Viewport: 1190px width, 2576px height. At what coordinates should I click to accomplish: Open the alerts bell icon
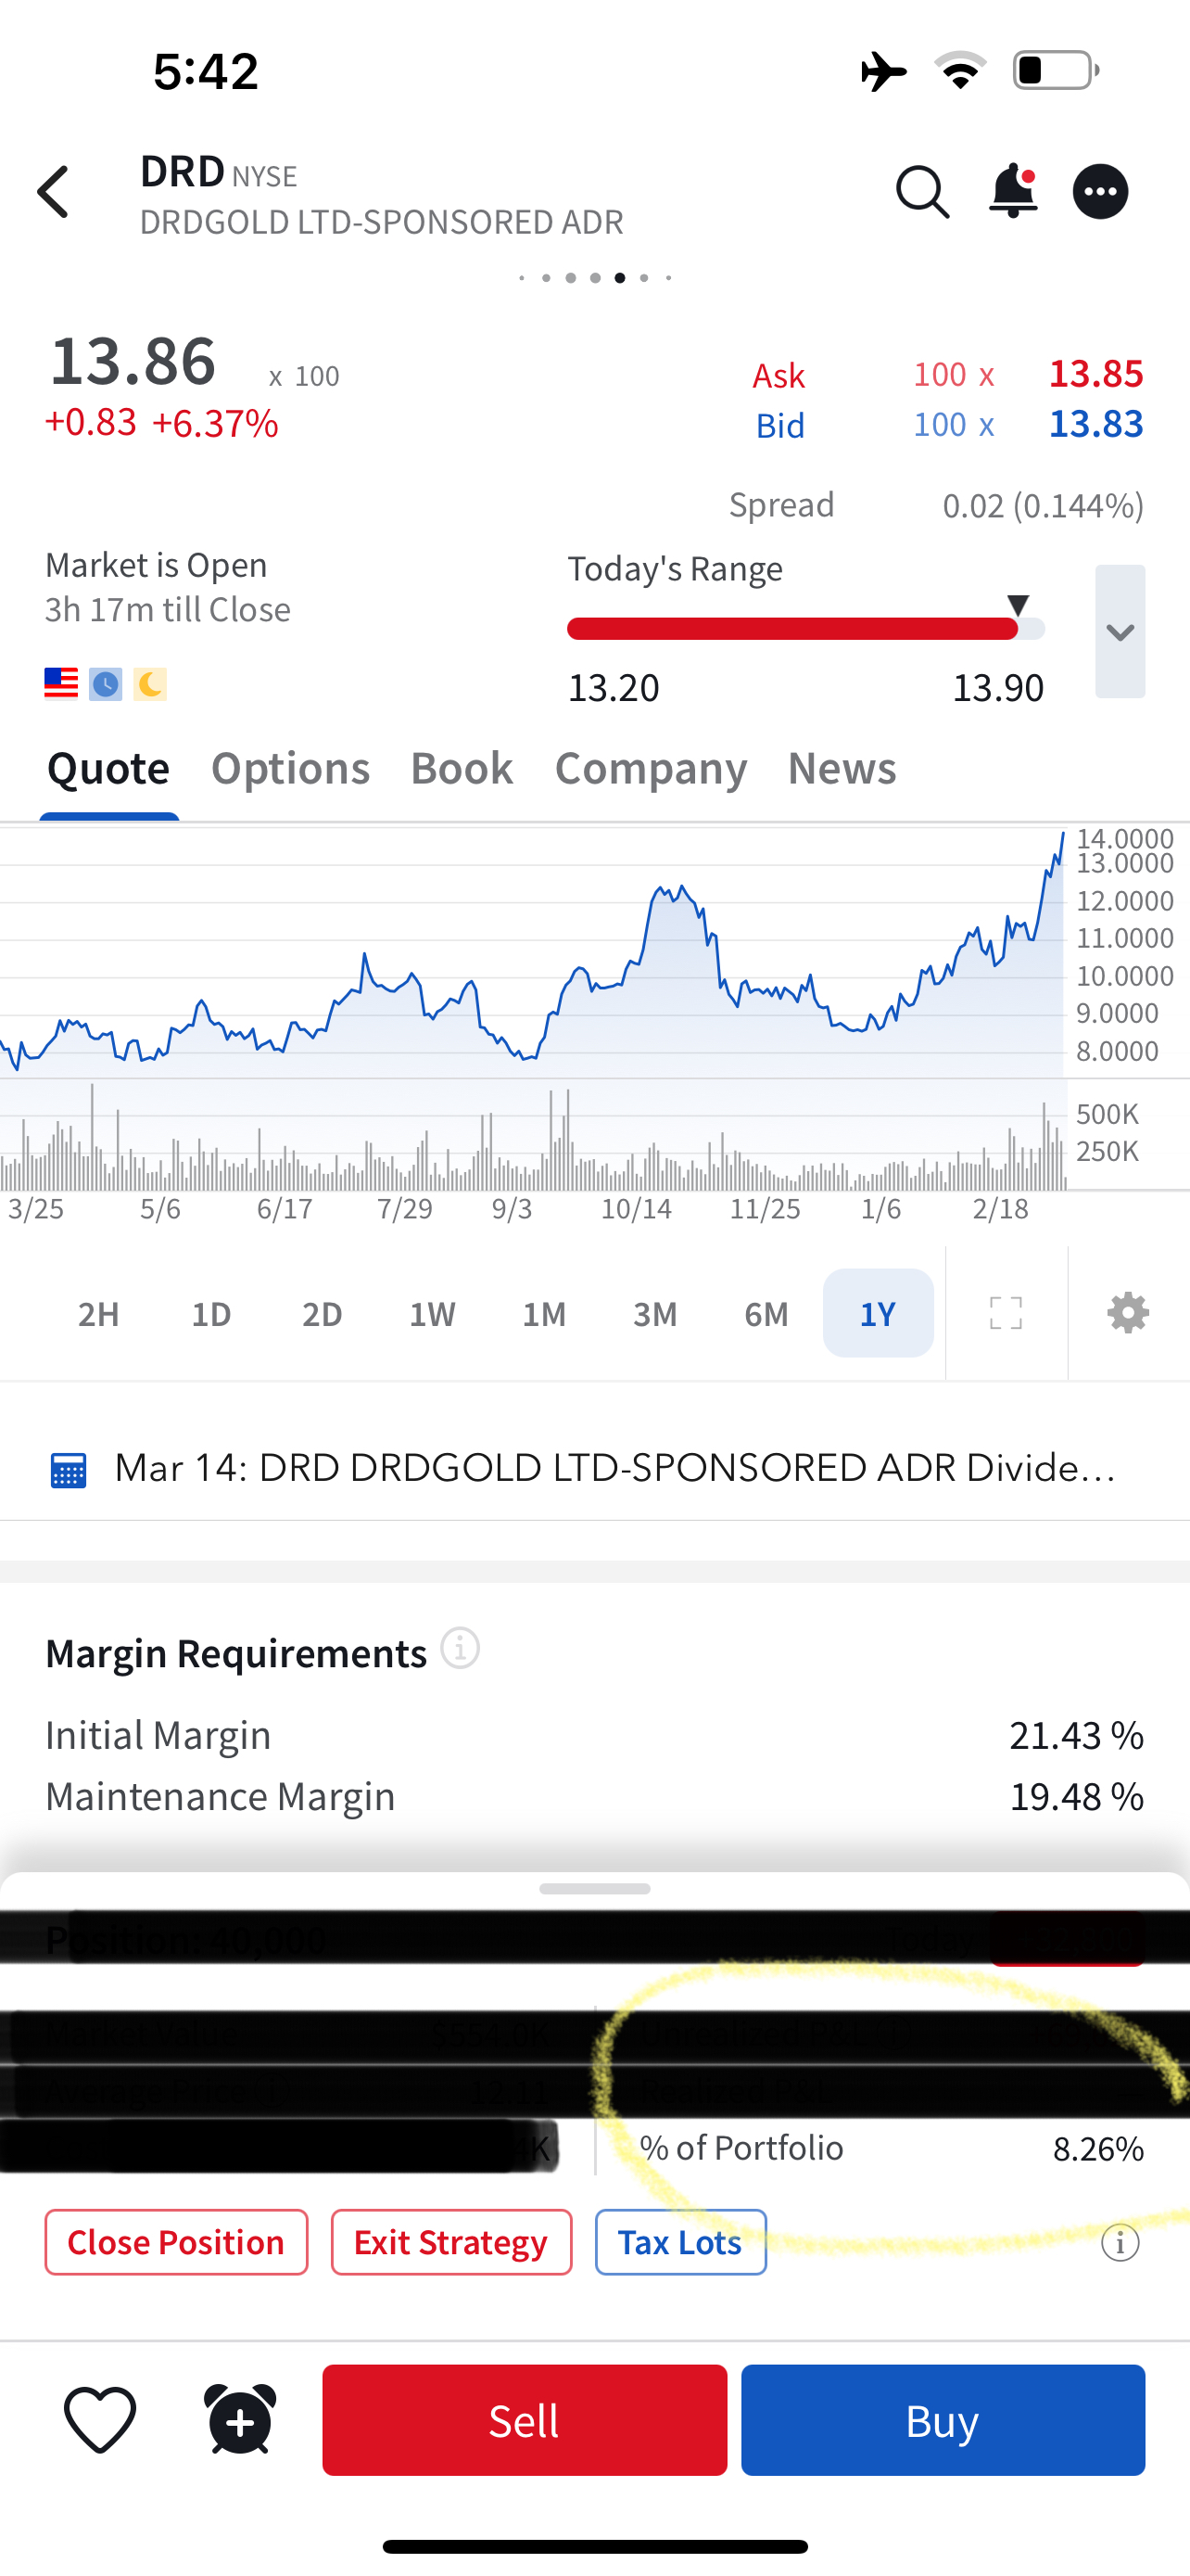coord(1012,191)
